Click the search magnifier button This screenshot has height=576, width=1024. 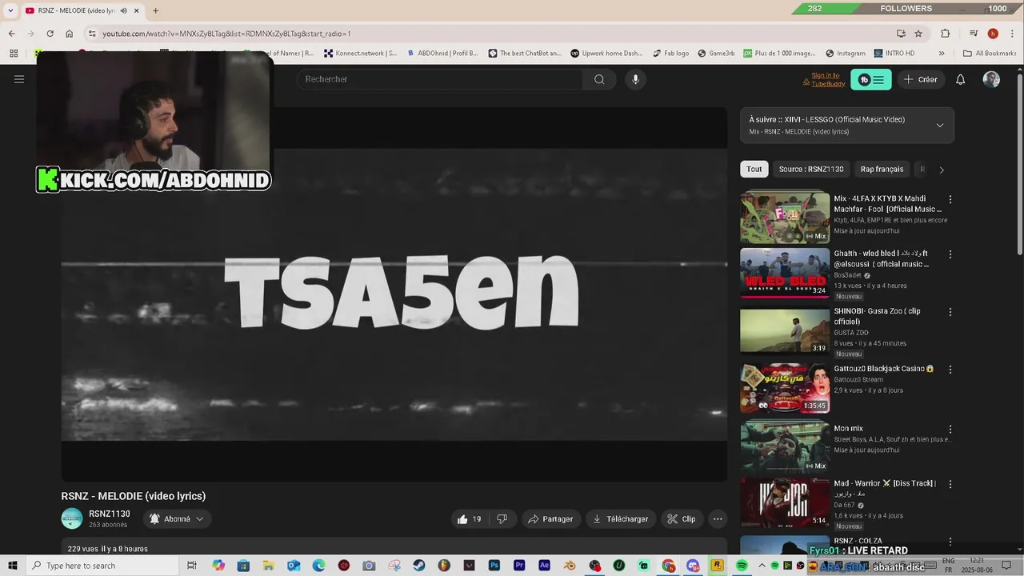click(x=599, y=79)
